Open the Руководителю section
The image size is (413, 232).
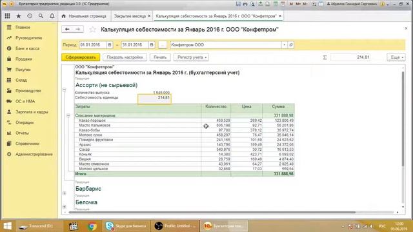pos(28,38)
